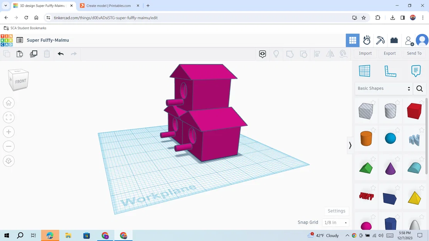Click the Tinkercad logo
Viewport: 429px width, 241px height.
(x=7, y=40)
